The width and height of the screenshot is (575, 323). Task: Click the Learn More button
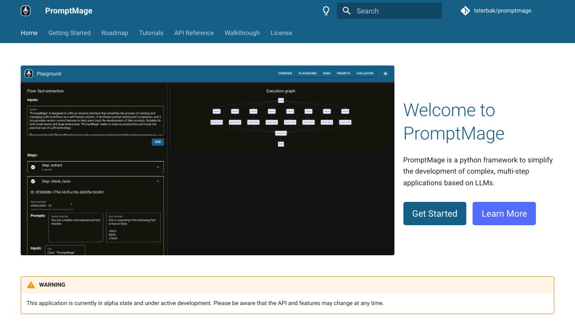click(x=504, y=214)
